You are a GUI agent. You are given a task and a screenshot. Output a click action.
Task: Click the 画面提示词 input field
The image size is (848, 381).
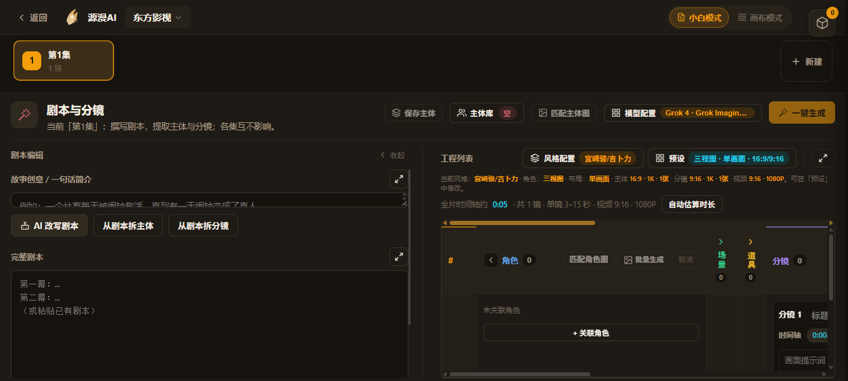click(x=803, y=361)
